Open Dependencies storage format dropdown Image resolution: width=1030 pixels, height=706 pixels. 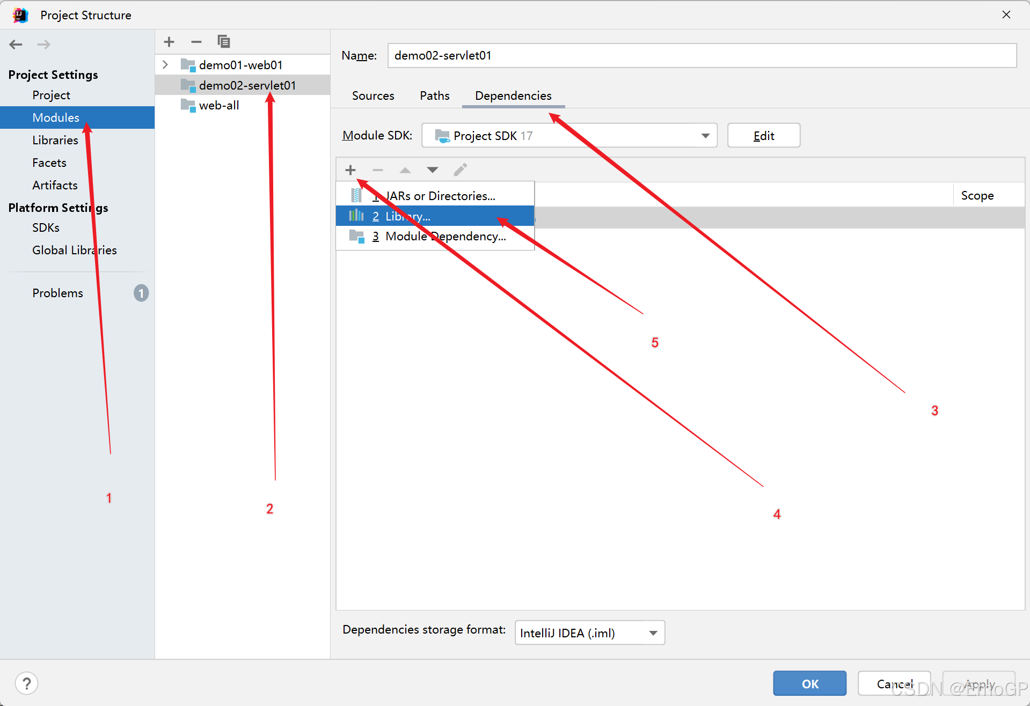(x=590, y=633)
